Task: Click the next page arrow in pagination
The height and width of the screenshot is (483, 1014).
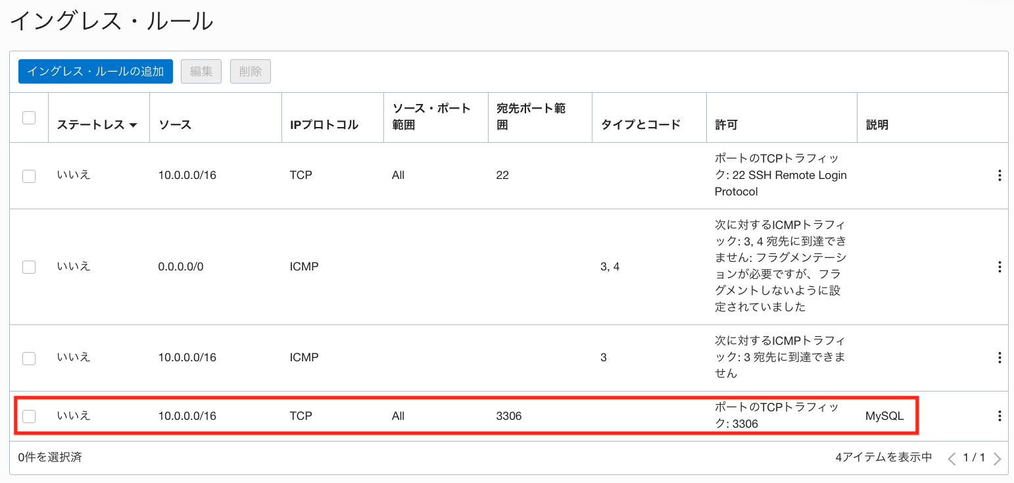Action: (x=997, y=458)
